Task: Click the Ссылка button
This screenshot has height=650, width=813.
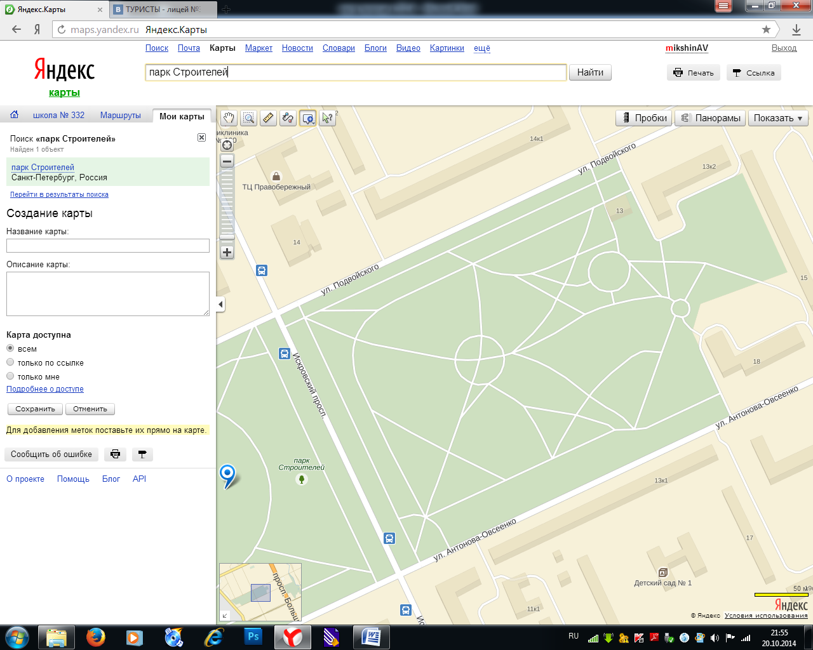Action: (x=753, y=73)
